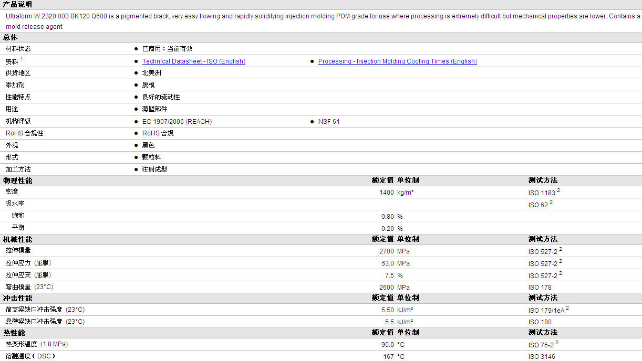642x361 pixels.
Task: Click the ISO 62 test method
Action: point(538,205)
